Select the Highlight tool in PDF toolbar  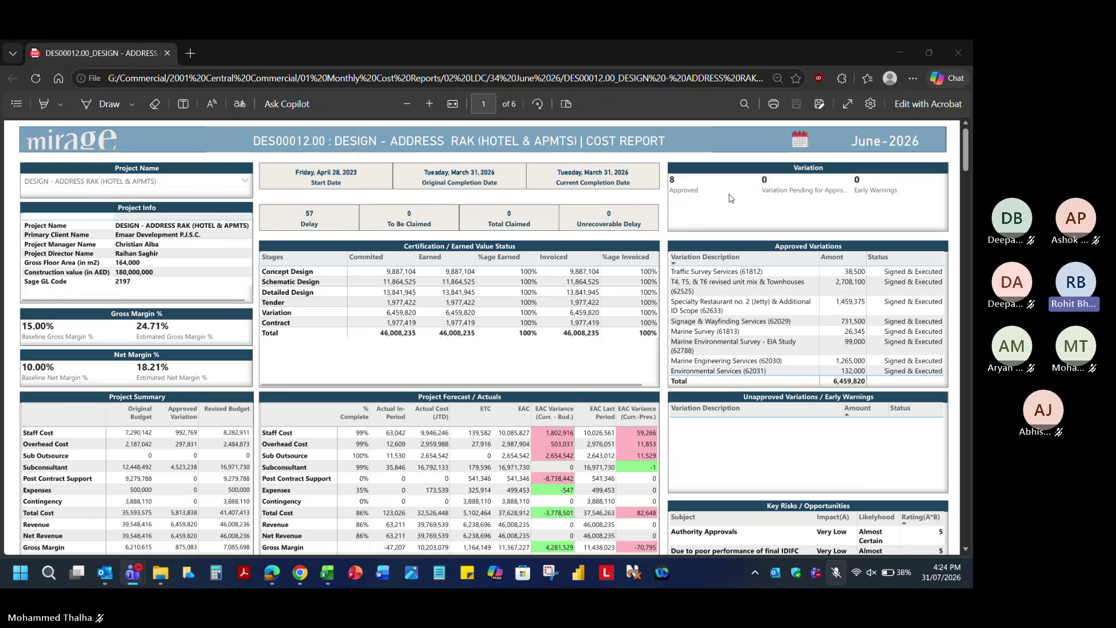click(44, 104)
